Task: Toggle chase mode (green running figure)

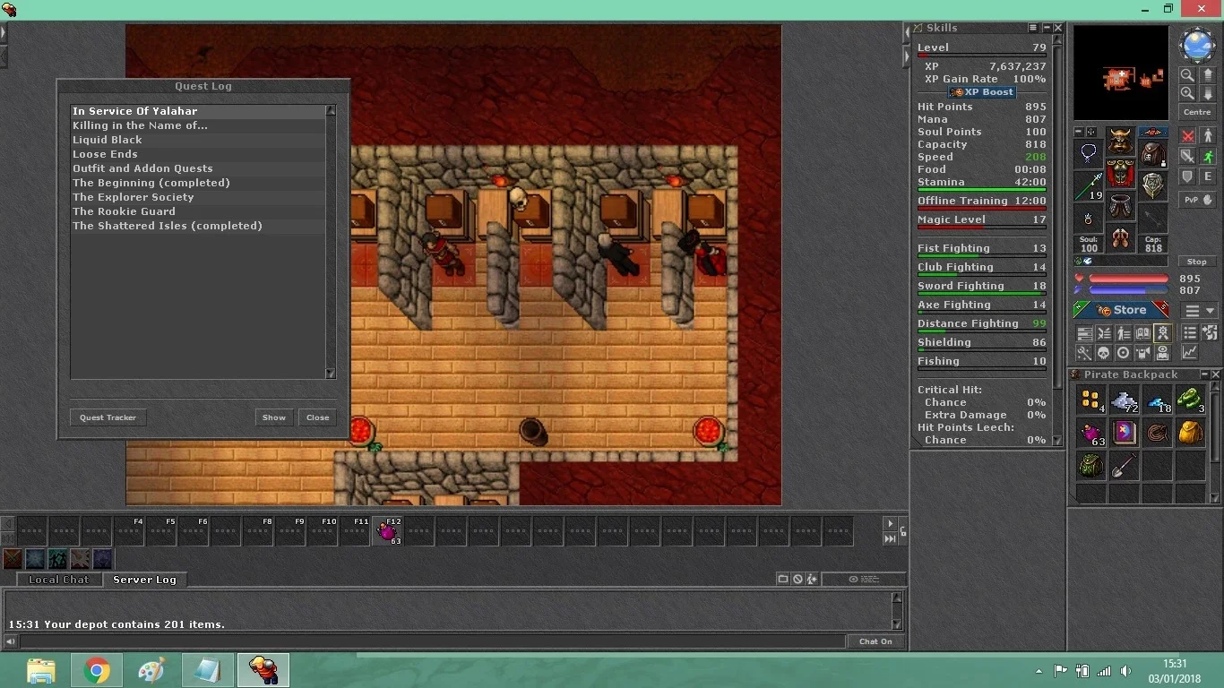Action: (x=1208, y=156)
